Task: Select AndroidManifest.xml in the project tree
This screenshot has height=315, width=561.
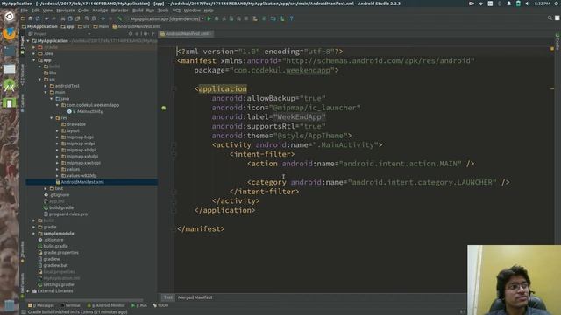Action: pyautogui.click(x=91, y=182)
